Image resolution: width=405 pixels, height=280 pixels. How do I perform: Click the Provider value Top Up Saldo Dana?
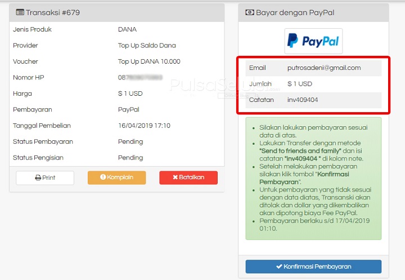pos(147,46)
